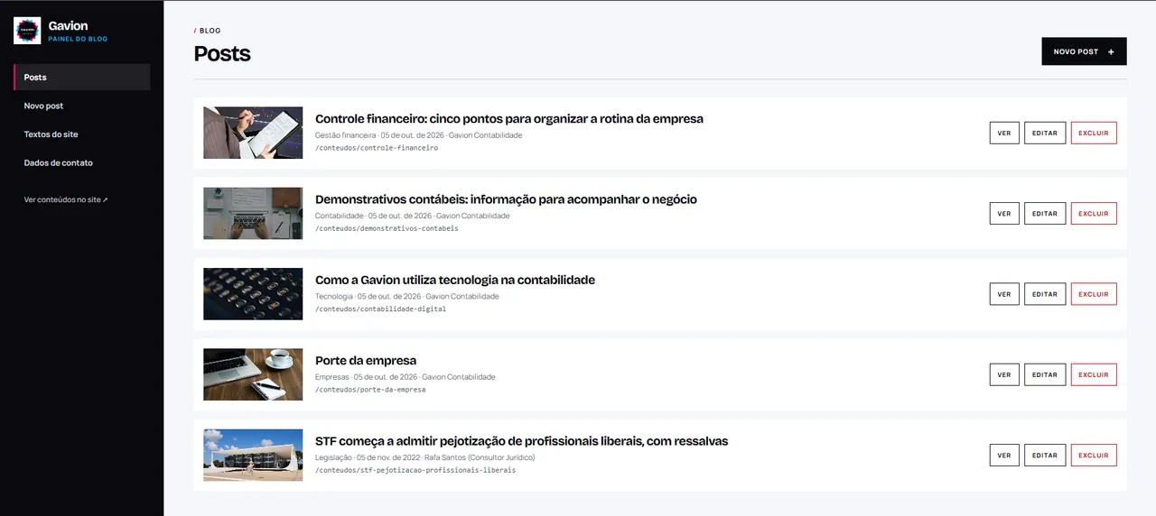Screen dimensions: 1156x516
Task: Edit the Demonstrativos contábeis post
Action: point(1045,214)
